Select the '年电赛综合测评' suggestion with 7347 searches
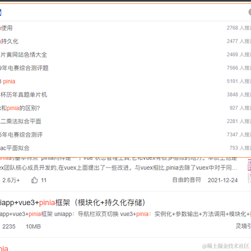The height and width of the screenshot is (251, 251). click(21, 135)
